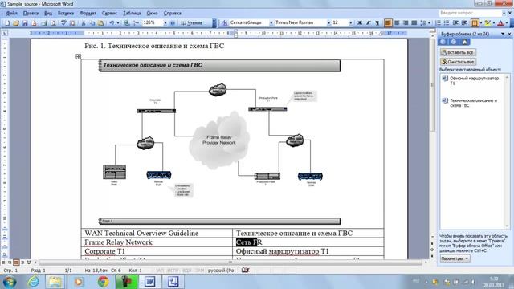Switch to print layout view button
This screenshot has height=289, width=514.
tap(16, 263)
